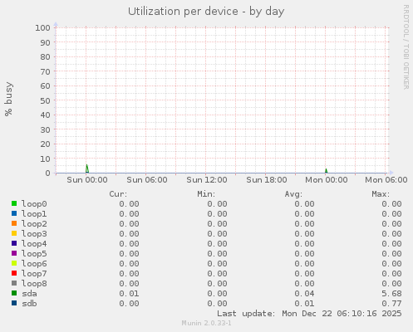This screenshot has height=332, width=413.
Task: Click the '% busy' vertical axis label
Action: [x=8, y=99]
